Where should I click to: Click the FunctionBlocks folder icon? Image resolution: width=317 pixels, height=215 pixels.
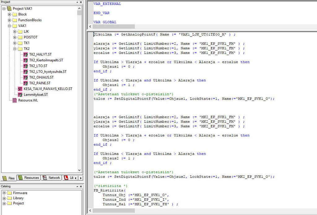(15, 20)
